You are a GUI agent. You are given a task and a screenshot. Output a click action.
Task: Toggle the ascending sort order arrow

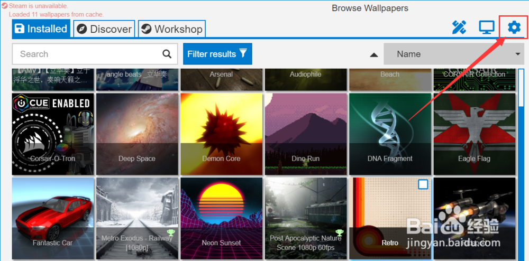(x=374, y=55)
